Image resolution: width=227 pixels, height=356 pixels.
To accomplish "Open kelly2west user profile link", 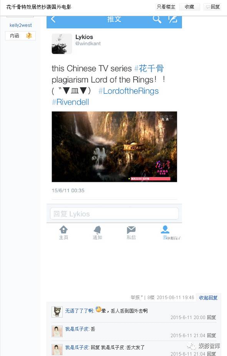I will click(x=21, y=25).
